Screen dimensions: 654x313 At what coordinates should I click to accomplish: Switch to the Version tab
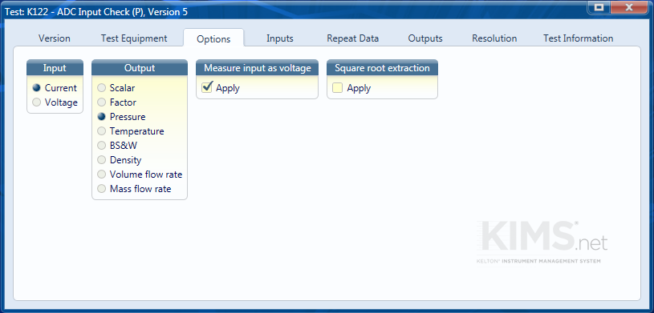click(55, 38)
